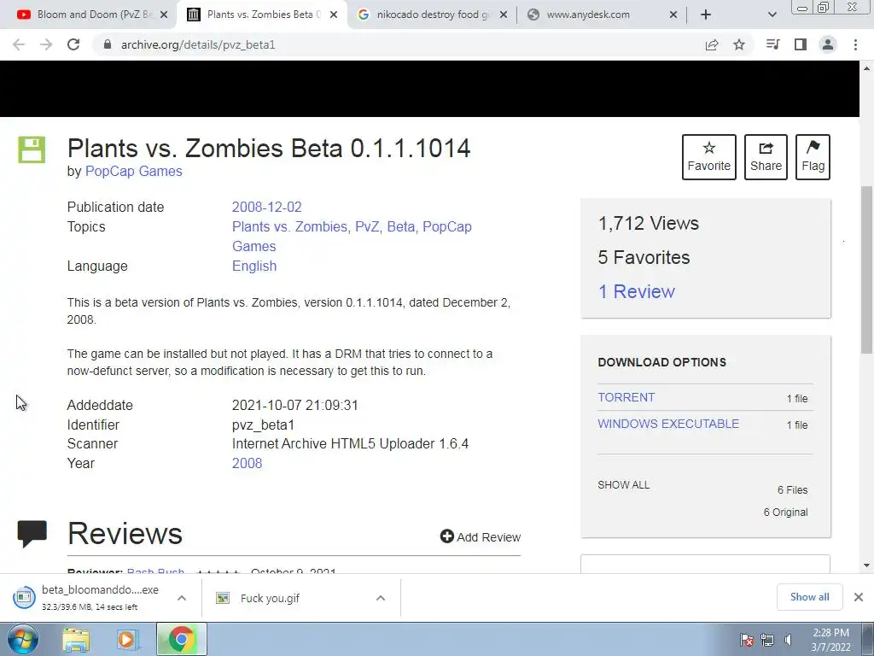Open the media control icon in toolbar

tap(773, 44)
